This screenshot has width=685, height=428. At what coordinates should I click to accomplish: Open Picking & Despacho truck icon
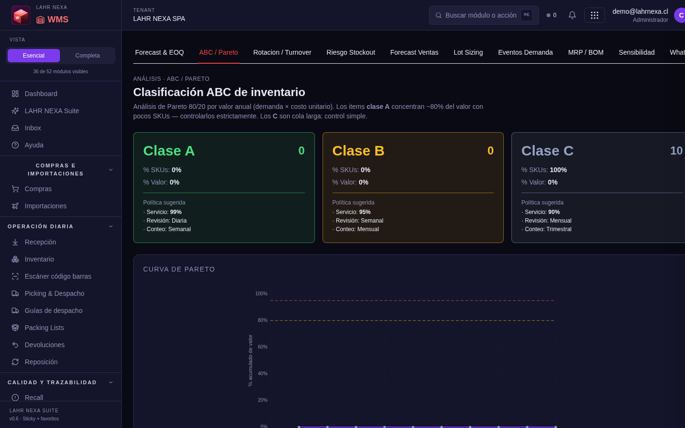(15, 293)
